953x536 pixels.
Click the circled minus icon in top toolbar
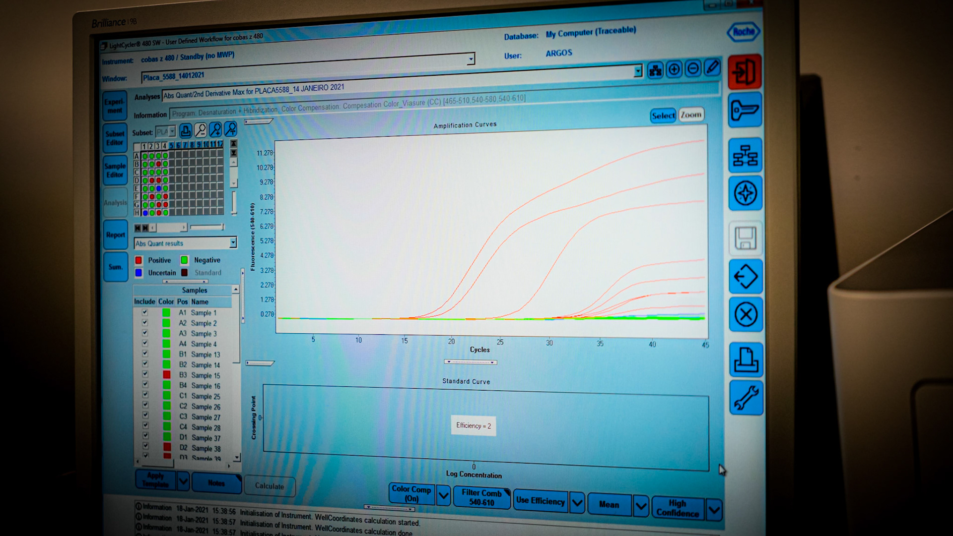point(693,68)
